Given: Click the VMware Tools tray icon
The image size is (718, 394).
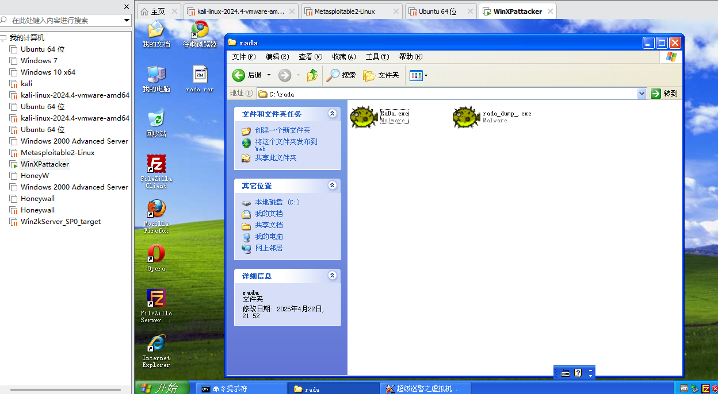Looking at the screenshot, I should [x=684, y=388].
